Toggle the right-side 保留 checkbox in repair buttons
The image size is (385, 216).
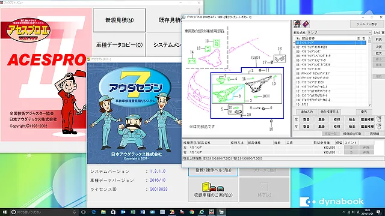point(379,128)
